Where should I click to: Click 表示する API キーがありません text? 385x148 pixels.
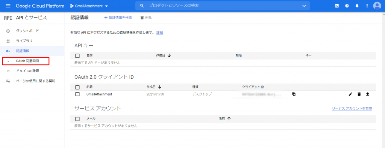point(97,63)
